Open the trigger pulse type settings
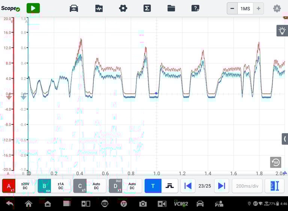Viewport: 288px width, 211px height. pos(169,186)
